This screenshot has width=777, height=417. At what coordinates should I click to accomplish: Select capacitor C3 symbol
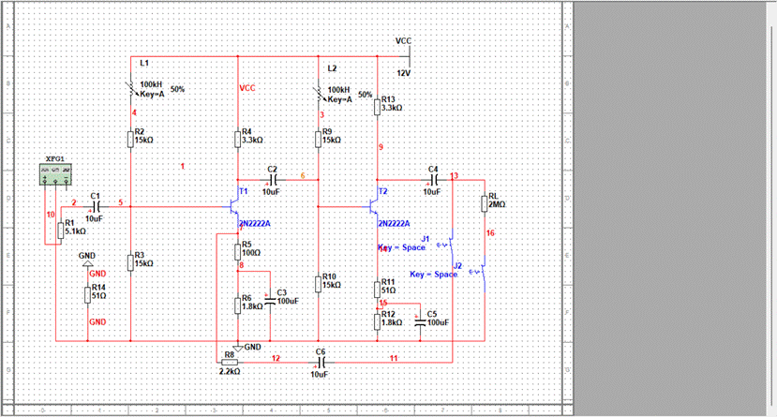tap(270, 301)
